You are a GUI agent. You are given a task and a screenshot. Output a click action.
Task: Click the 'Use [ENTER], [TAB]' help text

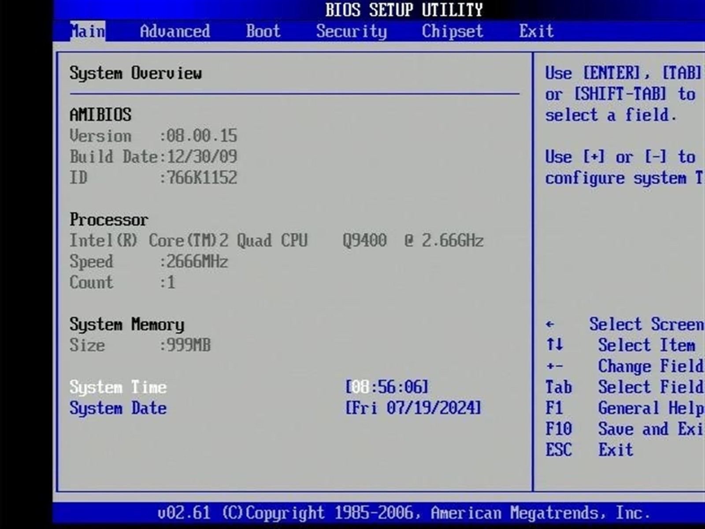pos(623,73)
